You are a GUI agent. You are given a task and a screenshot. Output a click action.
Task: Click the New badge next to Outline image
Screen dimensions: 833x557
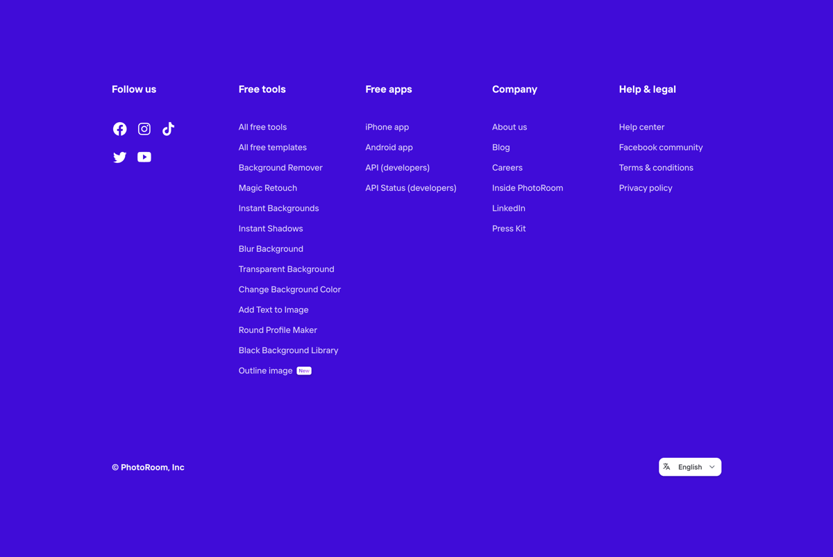303,370
